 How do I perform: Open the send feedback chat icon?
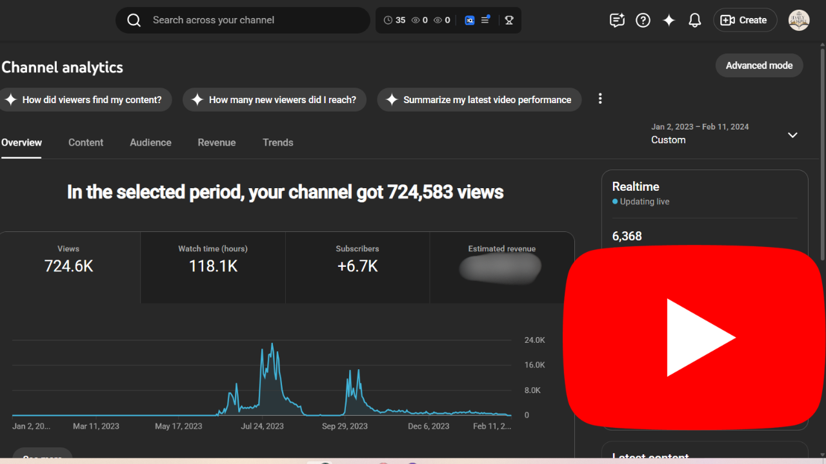[x=617, y=20]
